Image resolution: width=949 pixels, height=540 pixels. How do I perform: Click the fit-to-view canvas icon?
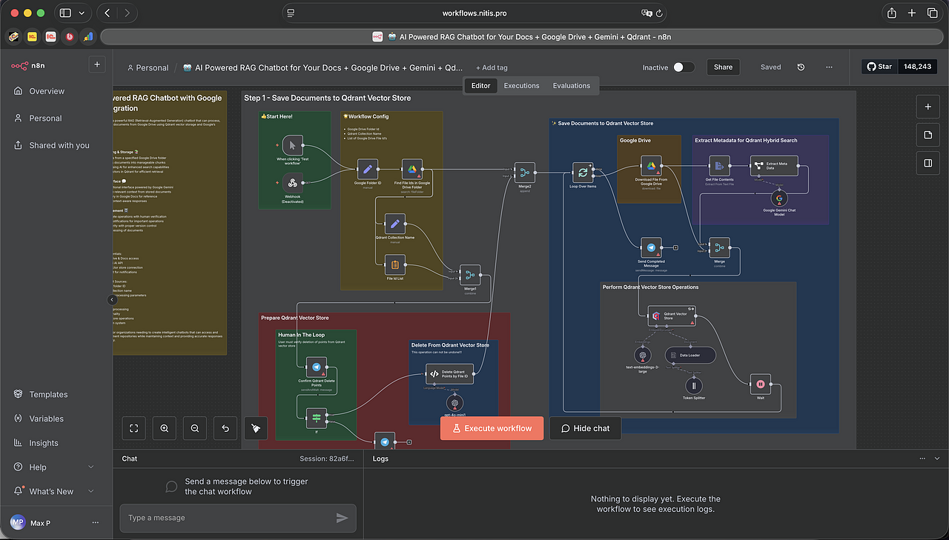(134, 428)
